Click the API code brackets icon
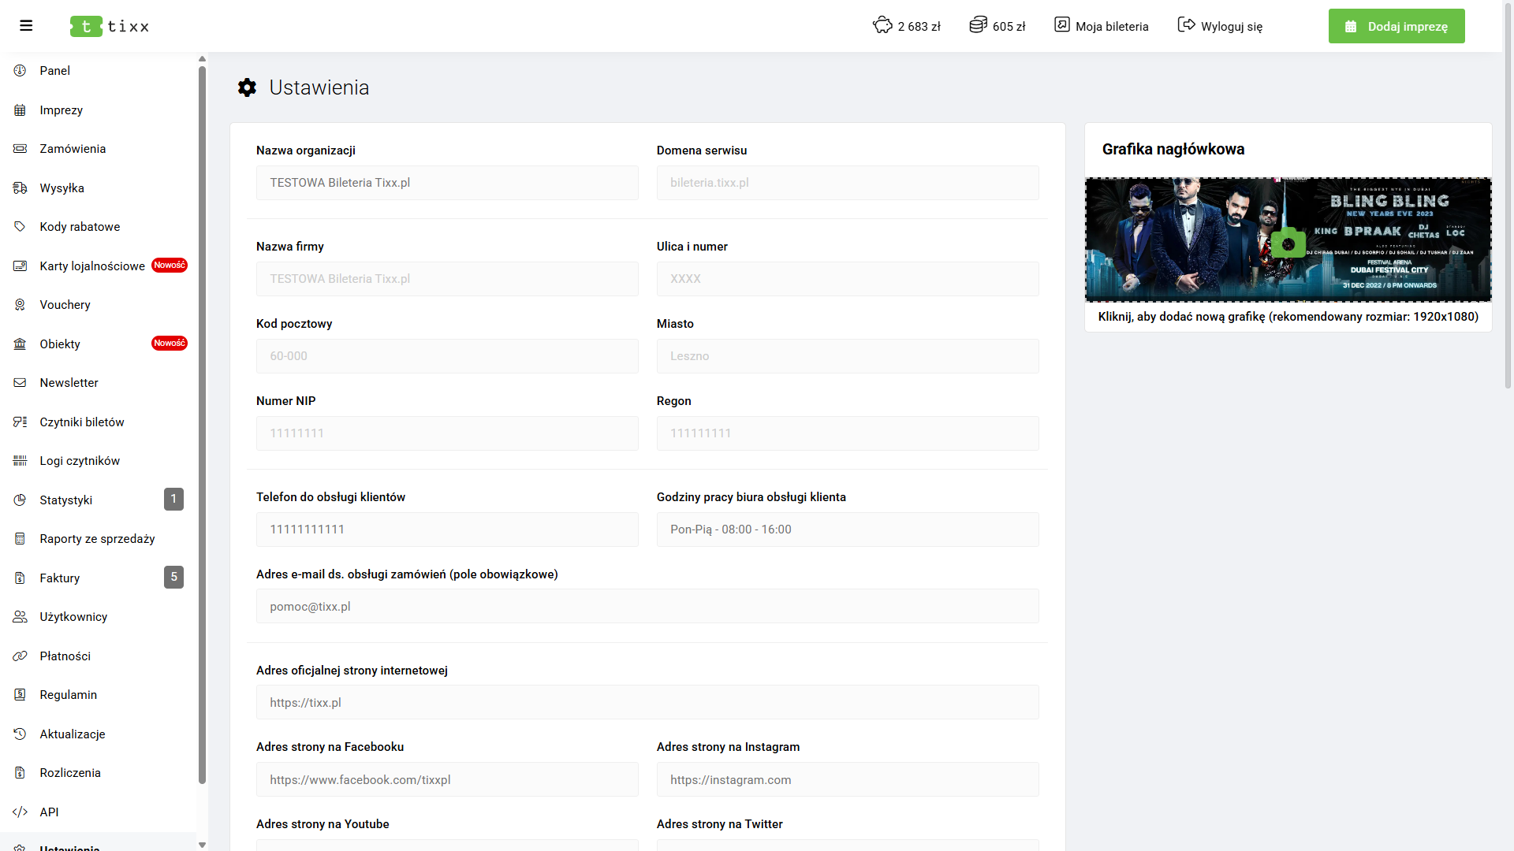The image size is (1514, 851). 21,812
